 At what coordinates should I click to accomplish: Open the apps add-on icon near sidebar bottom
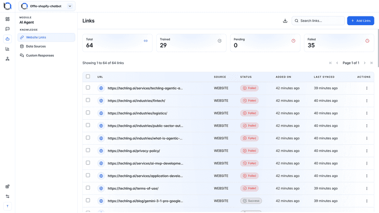7,186
